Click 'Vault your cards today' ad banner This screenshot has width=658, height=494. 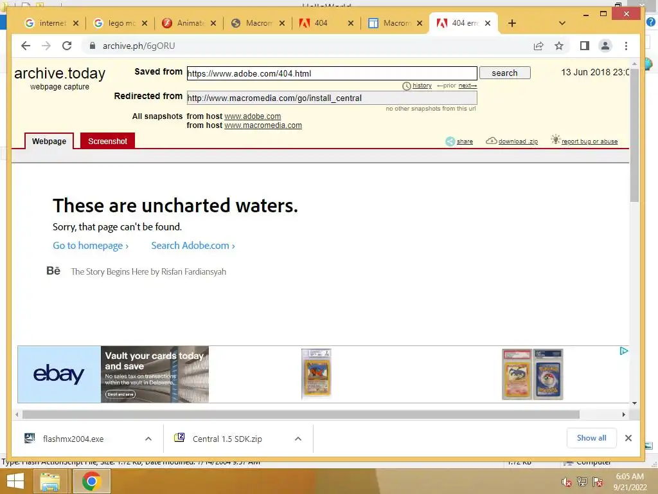(x=155, y=374)
